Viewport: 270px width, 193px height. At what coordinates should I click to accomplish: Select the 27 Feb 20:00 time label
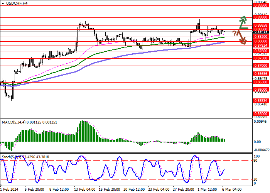183,190
